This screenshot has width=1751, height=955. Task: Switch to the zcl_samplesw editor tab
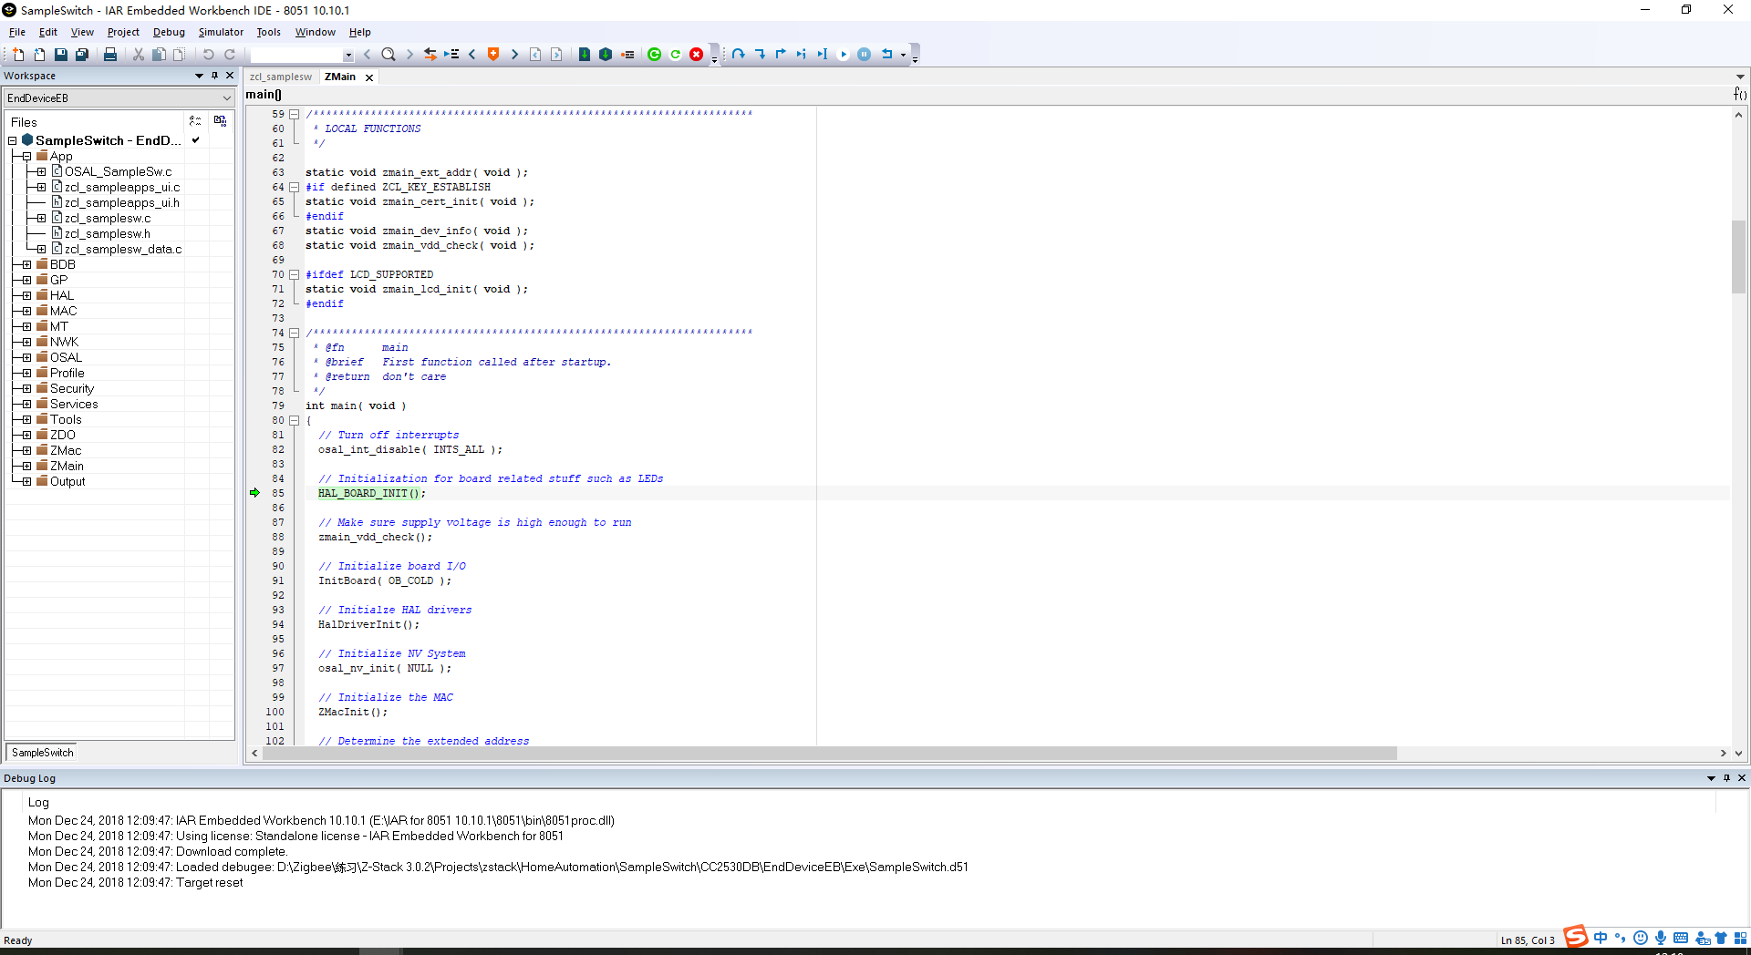coord(281,77)
